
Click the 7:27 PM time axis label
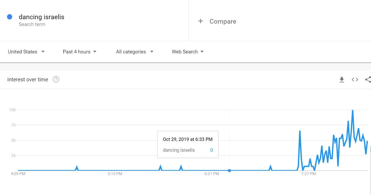(309, 174)
